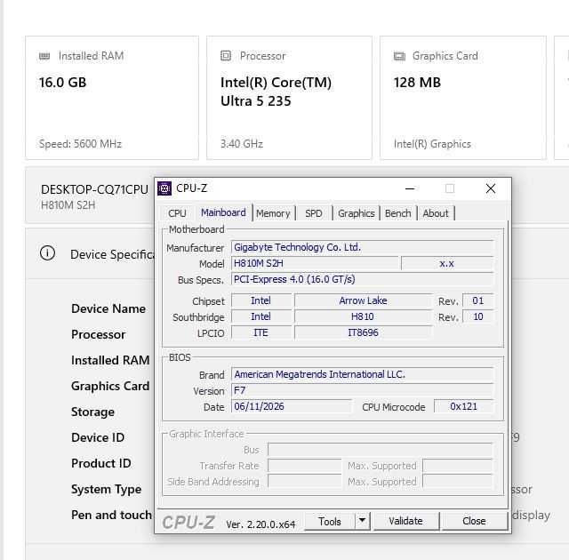Viewport: 569px width, 560px height.
Task: Click the Installed RAM card showing 16.0 GB
Action: click(112, 98)
